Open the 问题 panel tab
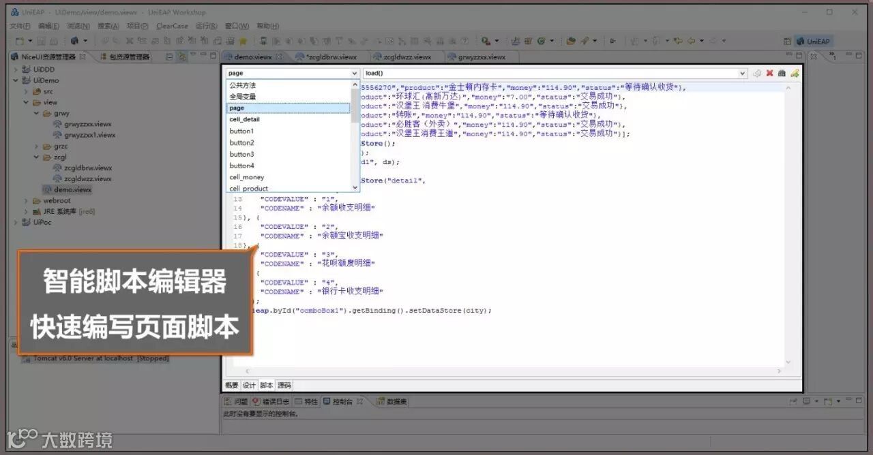 [x=237, y=402]
